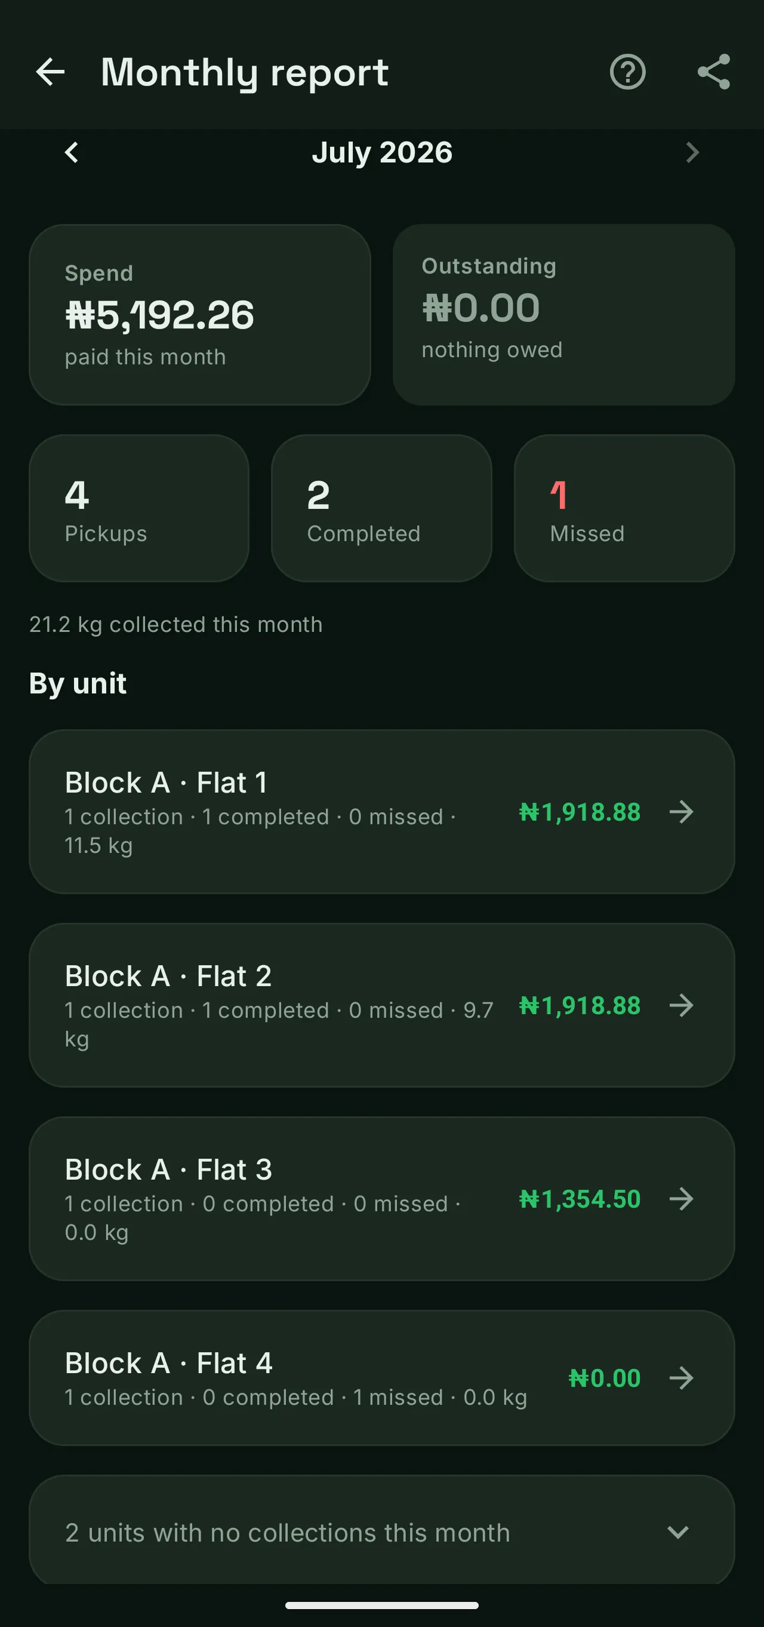Image resolution: width=764 pixels, height=1627 pixels.
Task: Tap the Pickups count card
Action: (139, 508)
